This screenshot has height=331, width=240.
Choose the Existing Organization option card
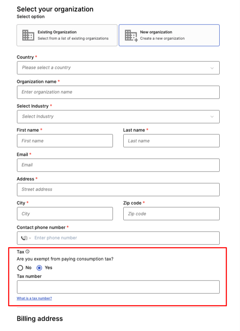click(x=67, y=35)
